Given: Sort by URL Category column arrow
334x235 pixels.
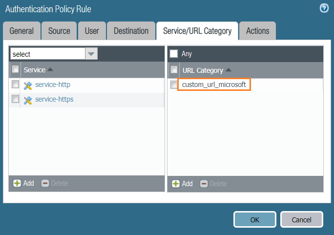Looking at the screenshot, I should click(229, 70).
